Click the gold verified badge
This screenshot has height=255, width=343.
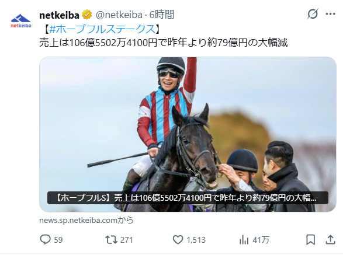[x=87, y=15]
